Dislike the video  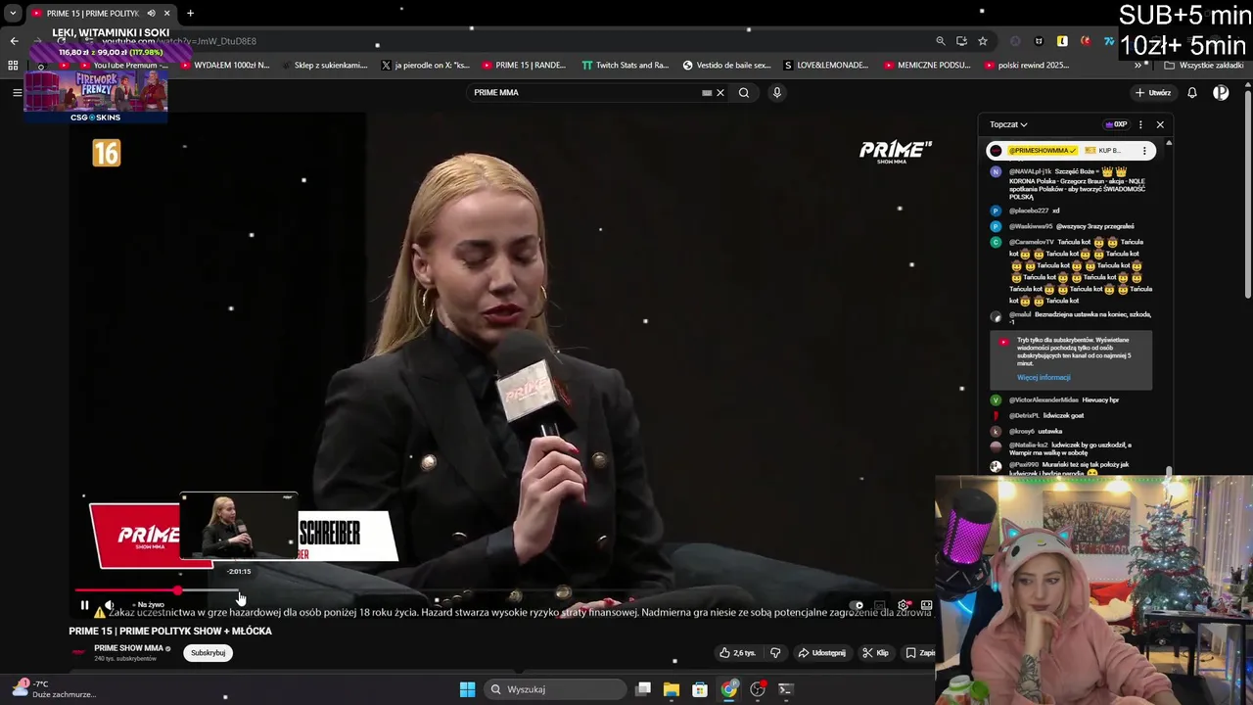(775, 653)
